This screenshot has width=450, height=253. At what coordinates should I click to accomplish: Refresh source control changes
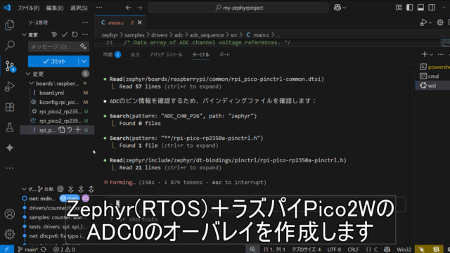[x=75, y=34]
